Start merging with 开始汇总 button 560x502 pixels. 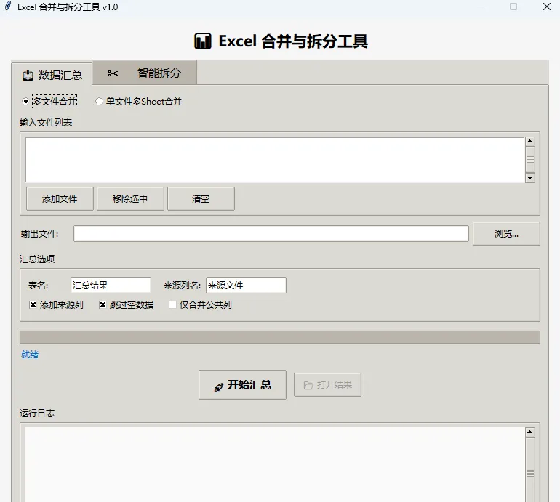click(x=242, y=384)
